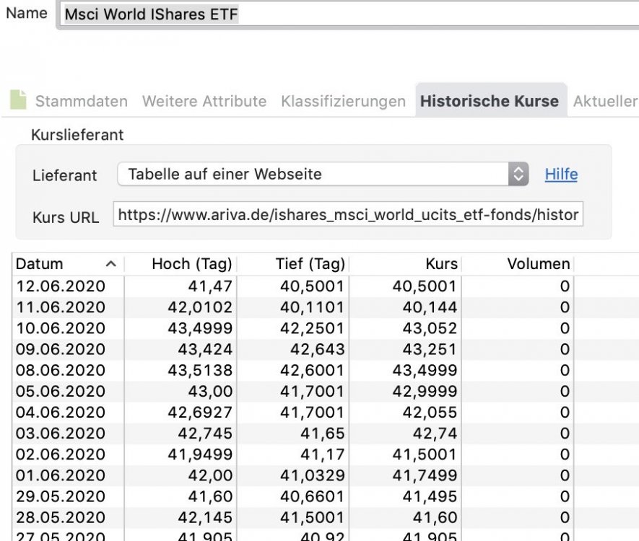Select the Kurs value 43,052 cell
The height and width of the screenshot is (541, 639).
point(430,328)
